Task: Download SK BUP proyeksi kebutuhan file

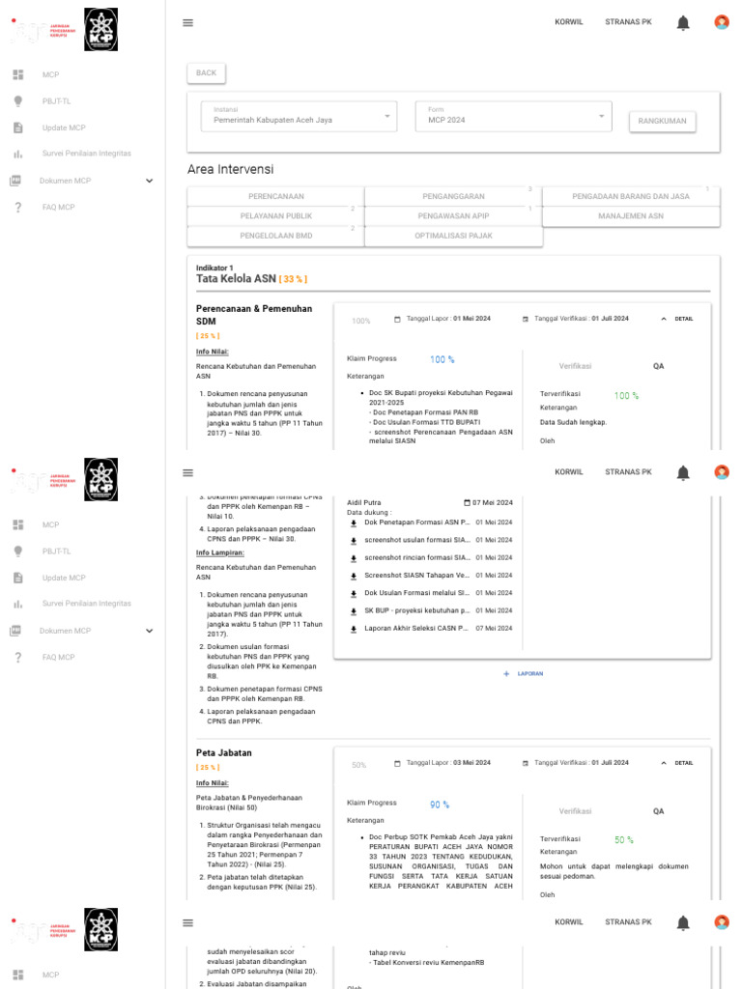Action: [354, 611]
